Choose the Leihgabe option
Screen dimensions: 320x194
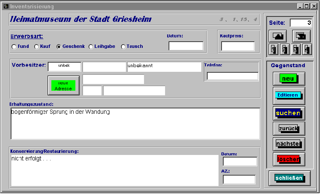coord(91,47)
